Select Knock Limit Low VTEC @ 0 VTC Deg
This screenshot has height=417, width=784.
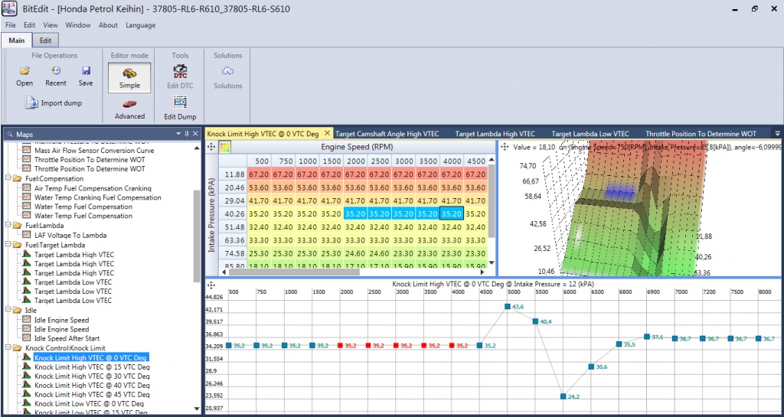pyautogui.click(x=90, y=403)
